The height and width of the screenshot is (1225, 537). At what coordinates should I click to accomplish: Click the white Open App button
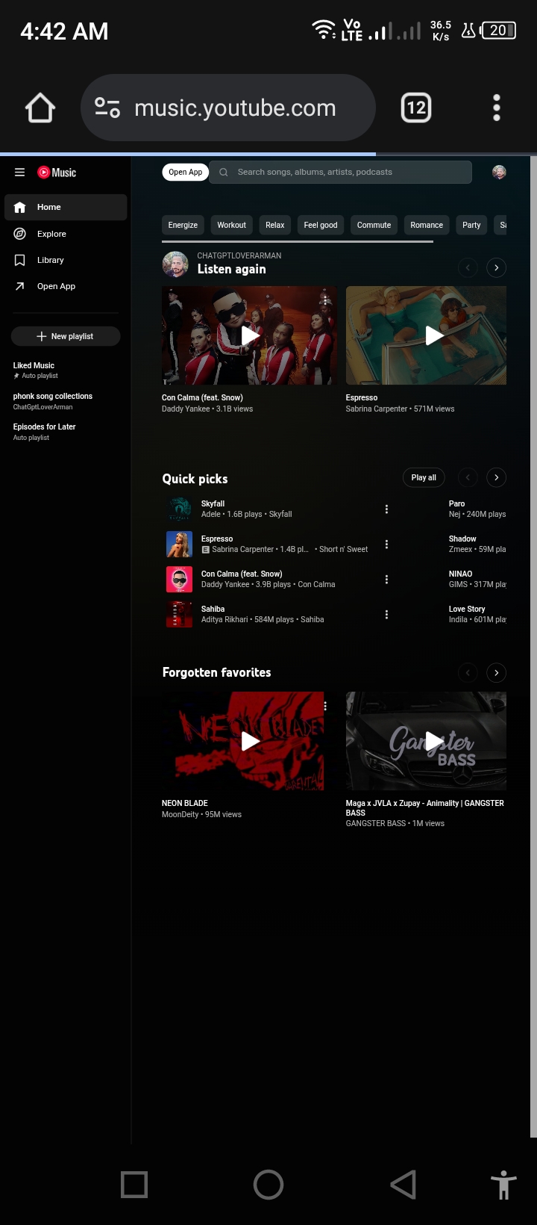[185, 172]
